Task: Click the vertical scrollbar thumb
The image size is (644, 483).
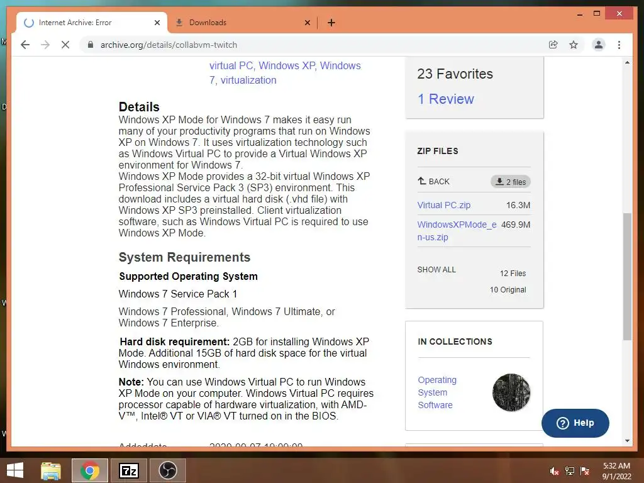Action: 627,277
